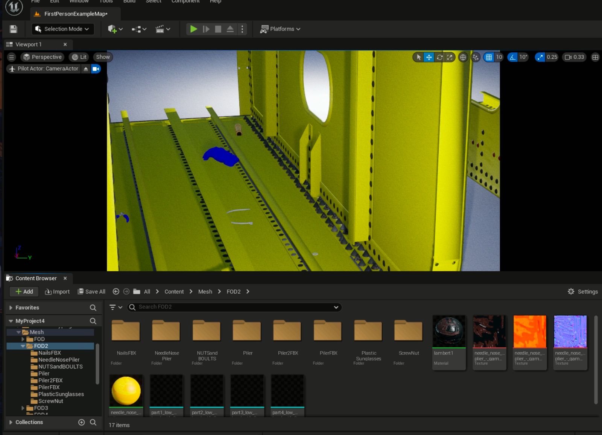The width and height of the screenshot is (602, 435).
Task: Activate the Rotate tool
Action: [x=439, y=57]
